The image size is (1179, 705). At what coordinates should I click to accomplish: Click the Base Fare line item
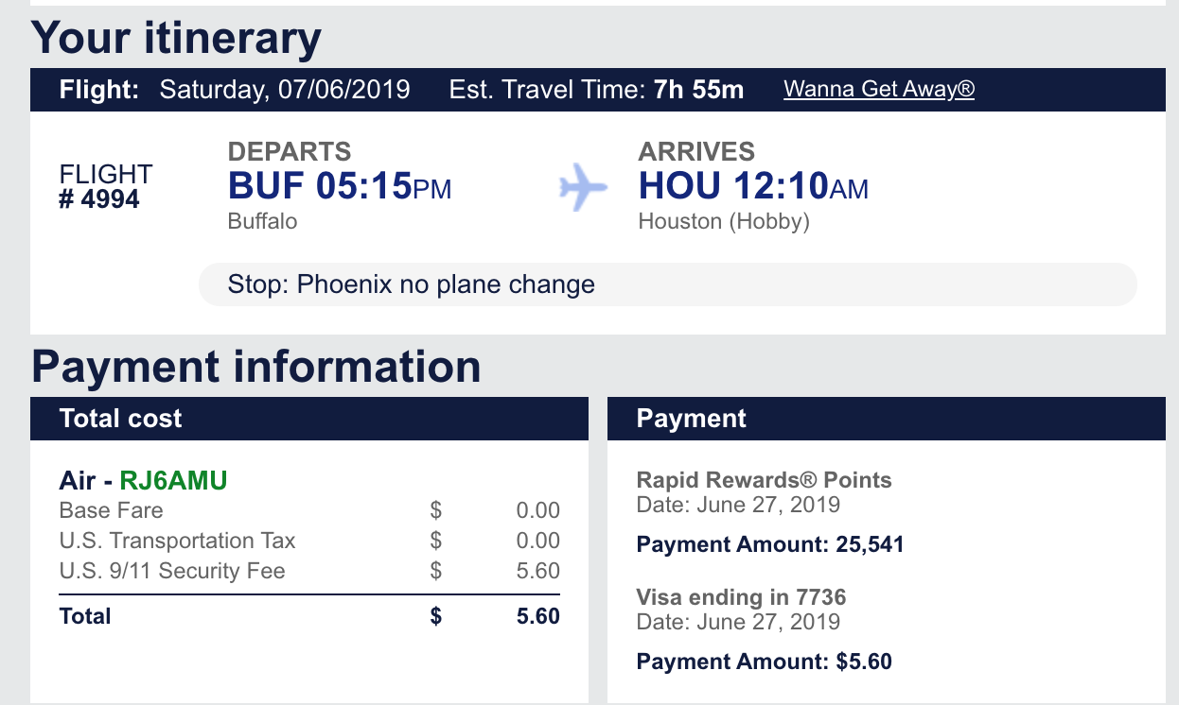(x=111, y=510)
